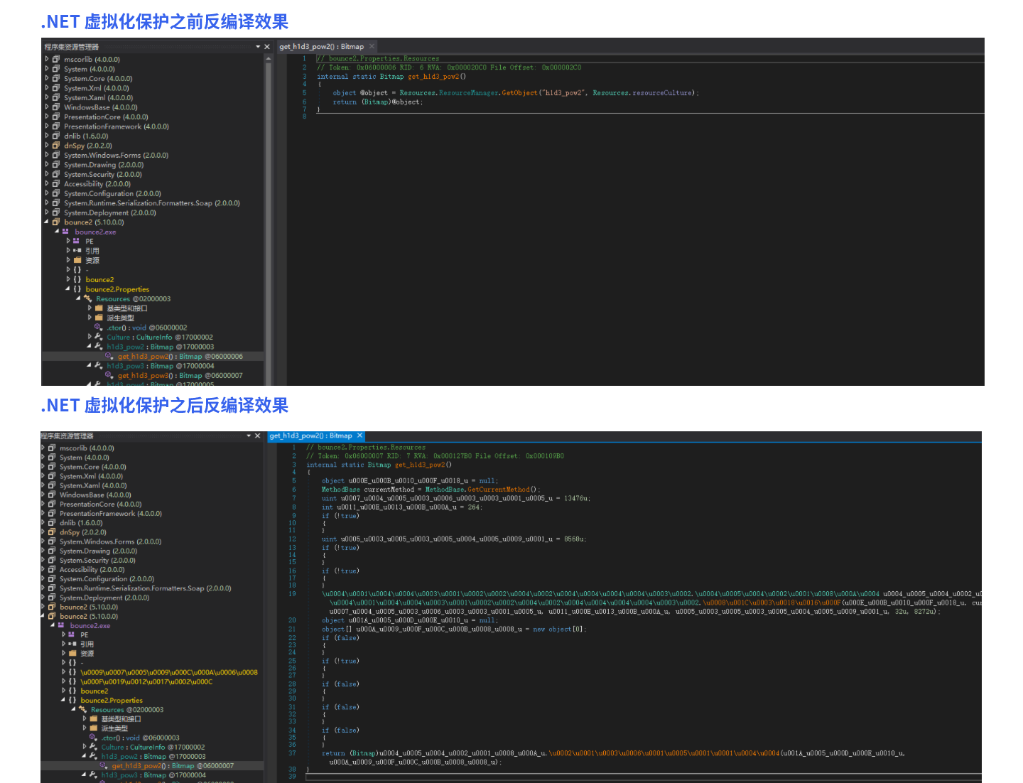Click the 资源 folder icon in the upper tree

77,261
